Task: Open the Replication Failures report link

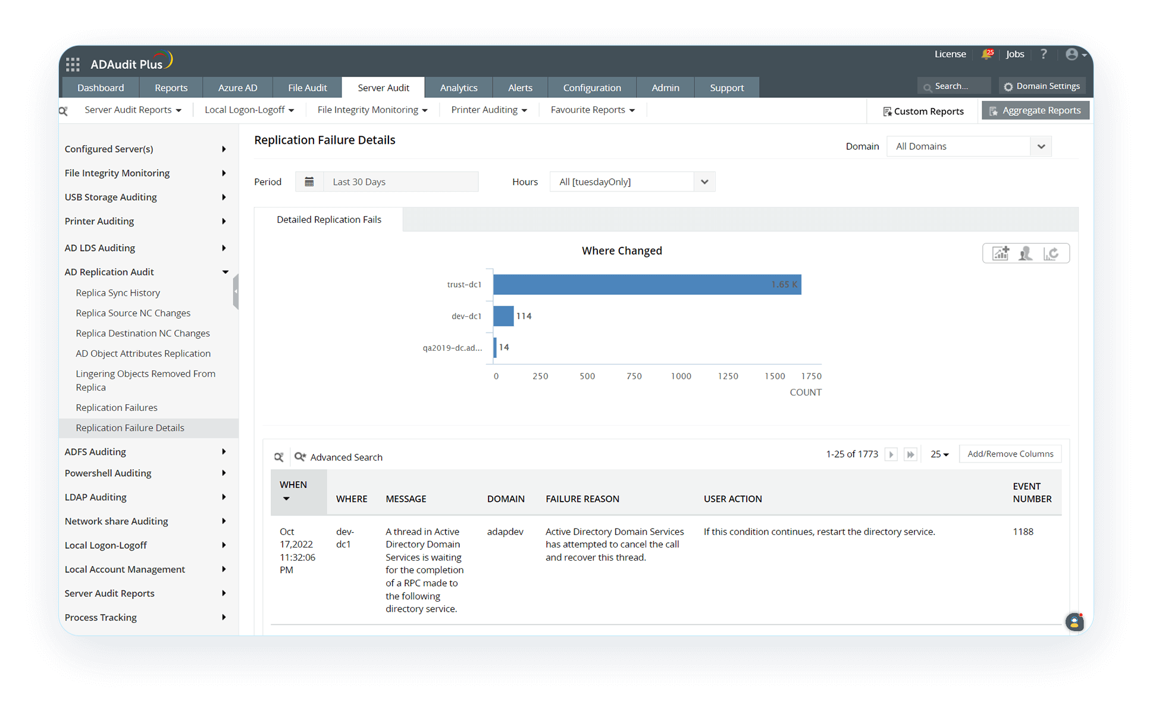Action: (117, 408)
